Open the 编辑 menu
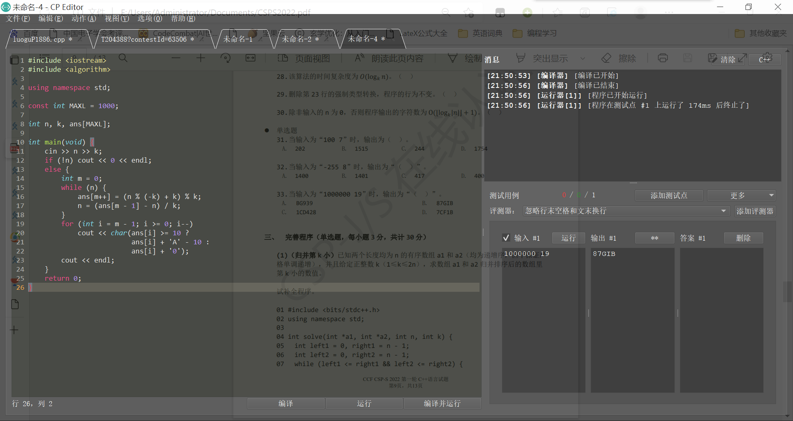The height and width of the screenshot is (421, 793). pyautogui.click(x=51, y=19)
